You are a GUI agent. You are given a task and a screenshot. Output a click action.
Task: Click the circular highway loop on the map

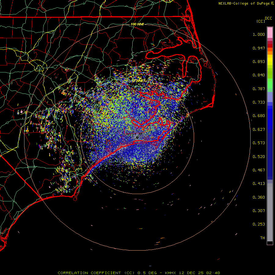(x=39, y=68)
